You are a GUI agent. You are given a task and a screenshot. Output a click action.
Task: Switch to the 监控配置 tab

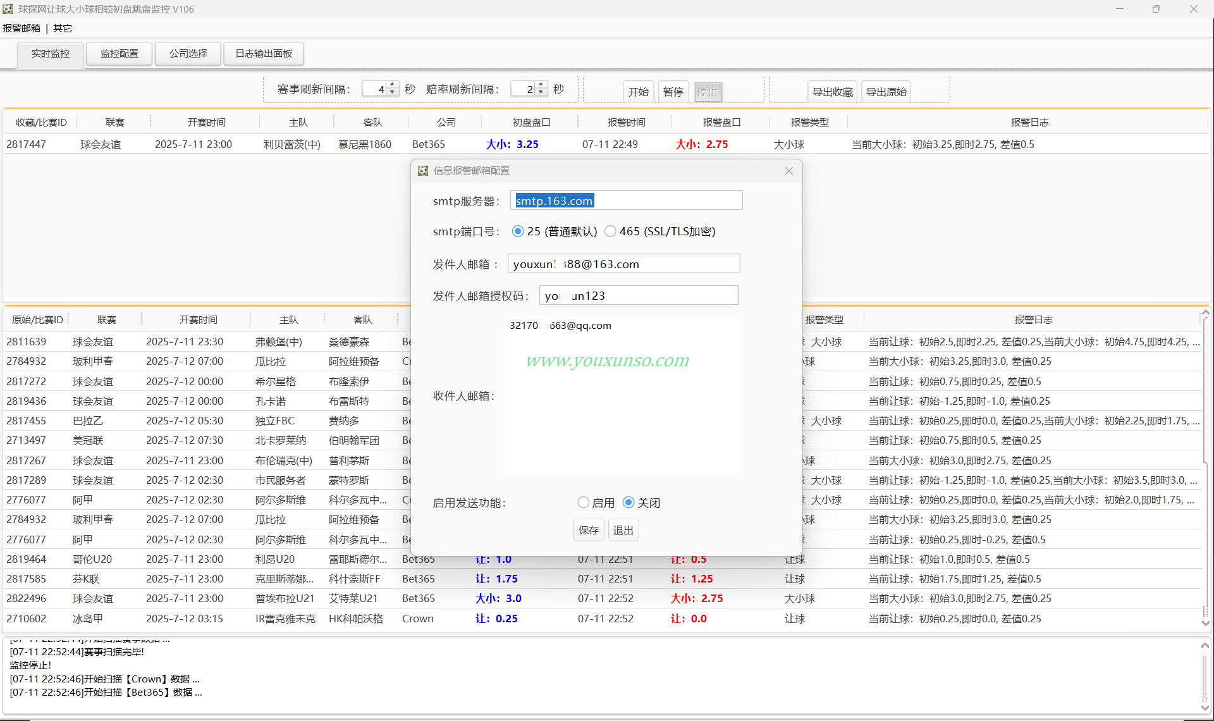click(x=120, y=54)
